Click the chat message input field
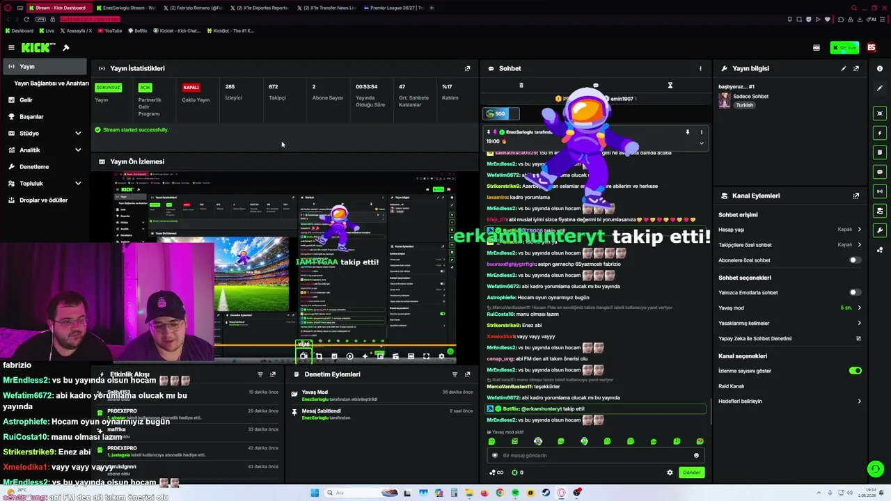This screenshot has height=501, width=891. (595, 455)
